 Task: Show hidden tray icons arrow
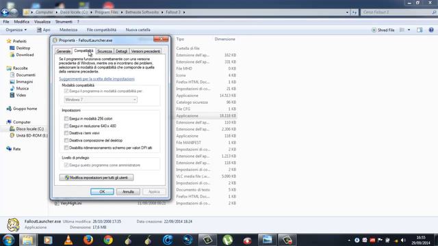click(x=349, y=240)
